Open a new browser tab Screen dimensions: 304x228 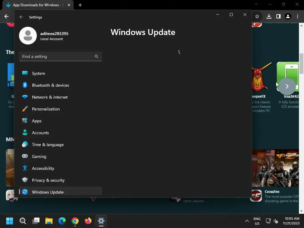click(x=80, y=5)
